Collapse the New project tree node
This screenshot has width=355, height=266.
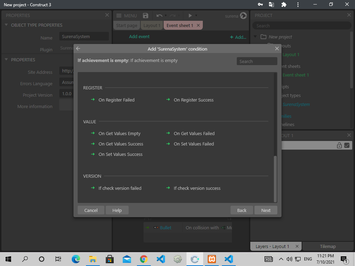coord(256,36)
